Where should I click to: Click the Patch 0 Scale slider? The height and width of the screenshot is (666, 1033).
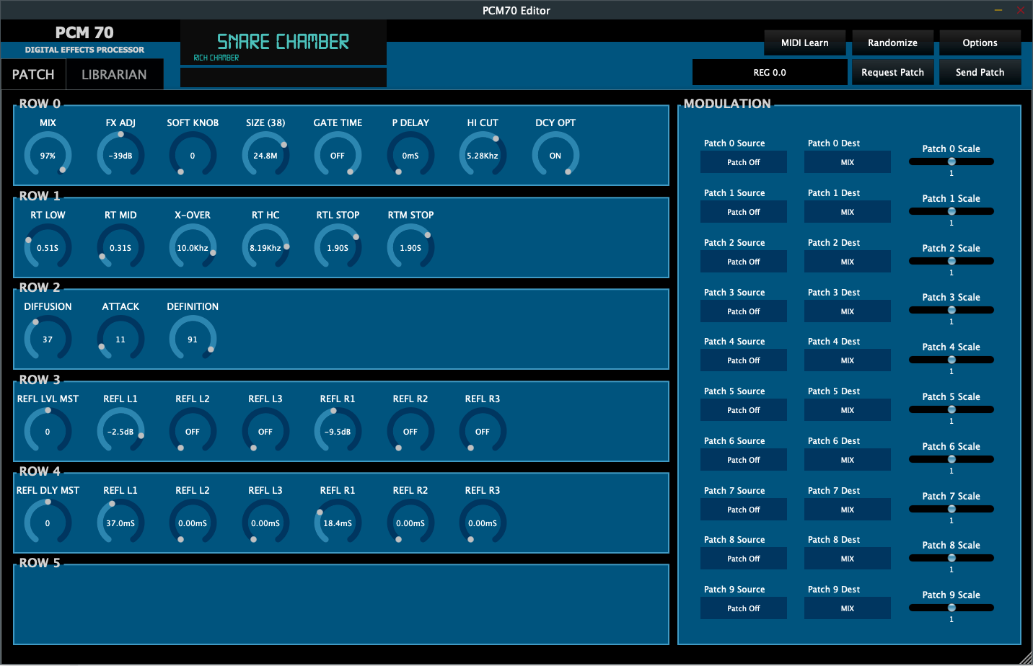pos(951,161)
